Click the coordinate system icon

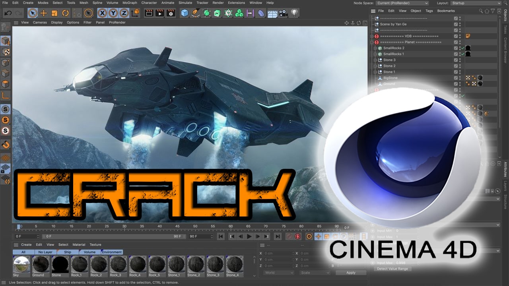pyautogui.click(x=135, y=13)
